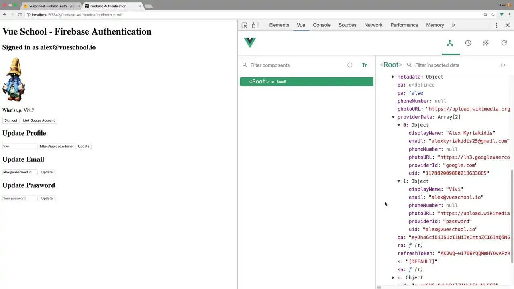
Task: Click the refreshToken value
Action: (473, 253)
